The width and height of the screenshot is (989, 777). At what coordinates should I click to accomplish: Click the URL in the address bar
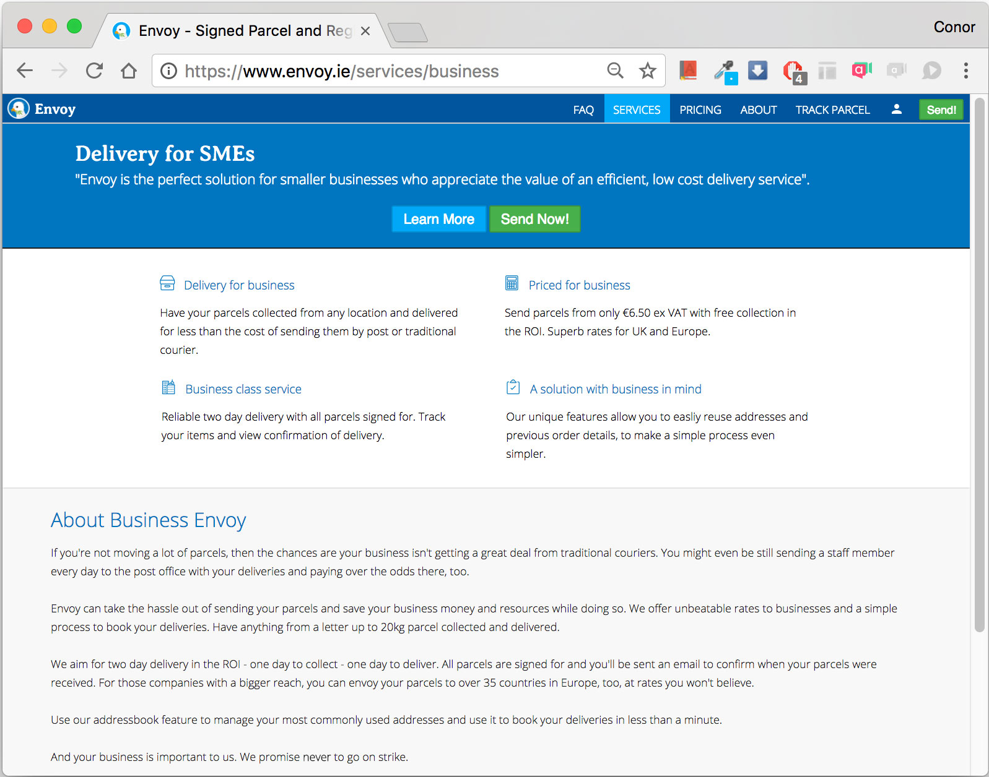coord(342,71)
